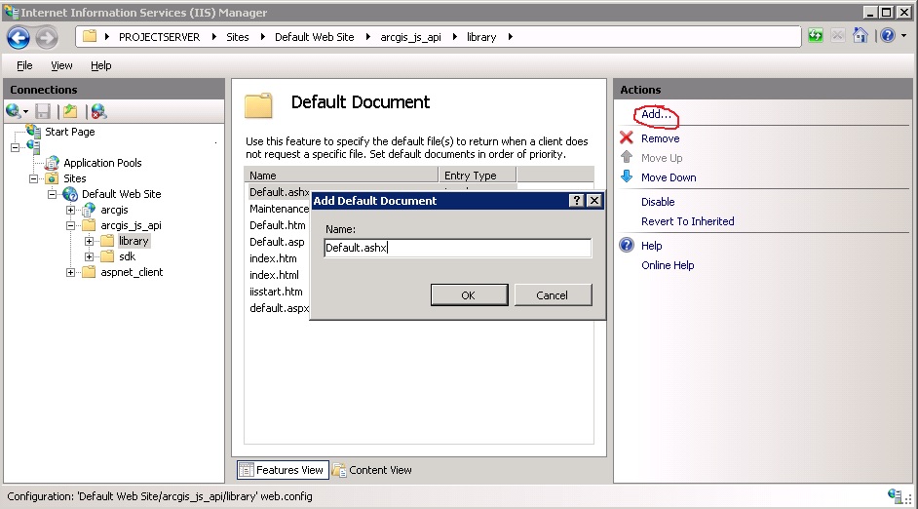Screen dimensions: 918x509
Task: Select Default.htm in the document list
Action: [x=278, y=225]
